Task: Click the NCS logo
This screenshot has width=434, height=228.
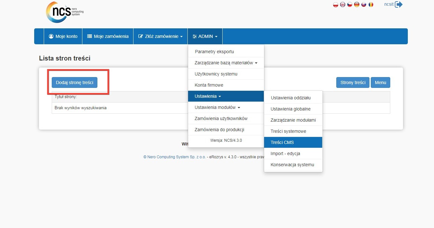Action: click(x=65, y=12)
